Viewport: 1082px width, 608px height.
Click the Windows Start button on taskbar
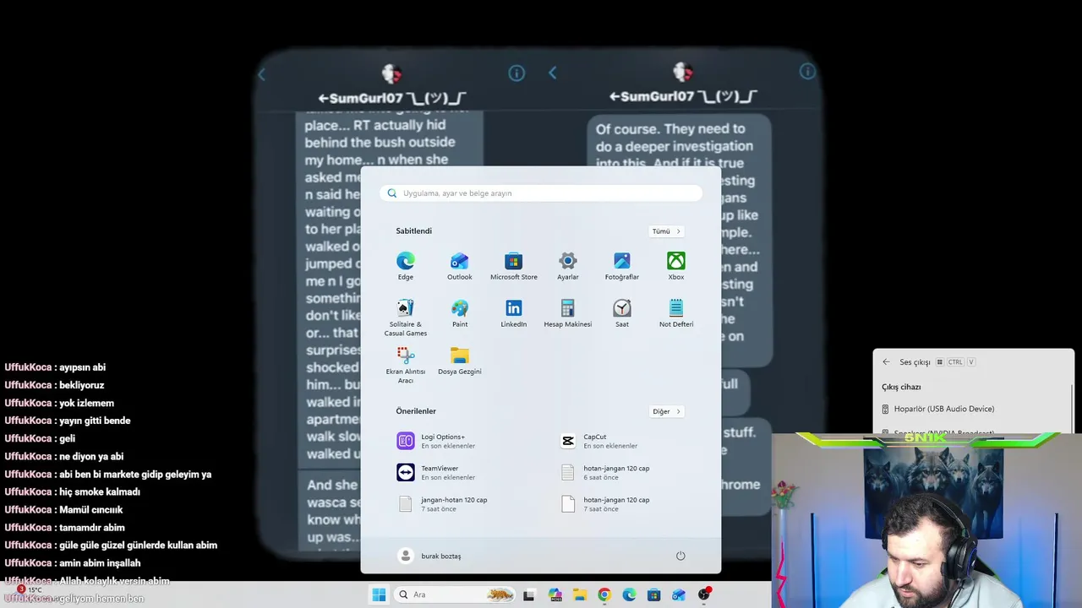[379, 594]
